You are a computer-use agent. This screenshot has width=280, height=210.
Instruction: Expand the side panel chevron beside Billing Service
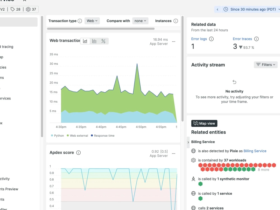click(188, 142)
